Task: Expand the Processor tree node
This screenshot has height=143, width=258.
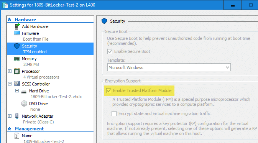Action: tap(10, 71)
